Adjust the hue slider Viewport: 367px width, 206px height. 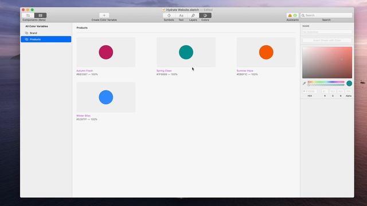point(326,82)
